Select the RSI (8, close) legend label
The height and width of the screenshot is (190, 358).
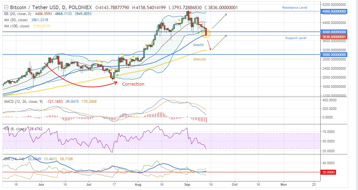(x=15, y=129)
